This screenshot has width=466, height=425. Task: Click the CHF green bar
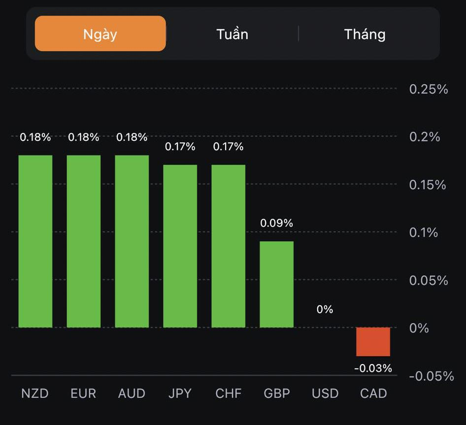click(x=229, y=246)
